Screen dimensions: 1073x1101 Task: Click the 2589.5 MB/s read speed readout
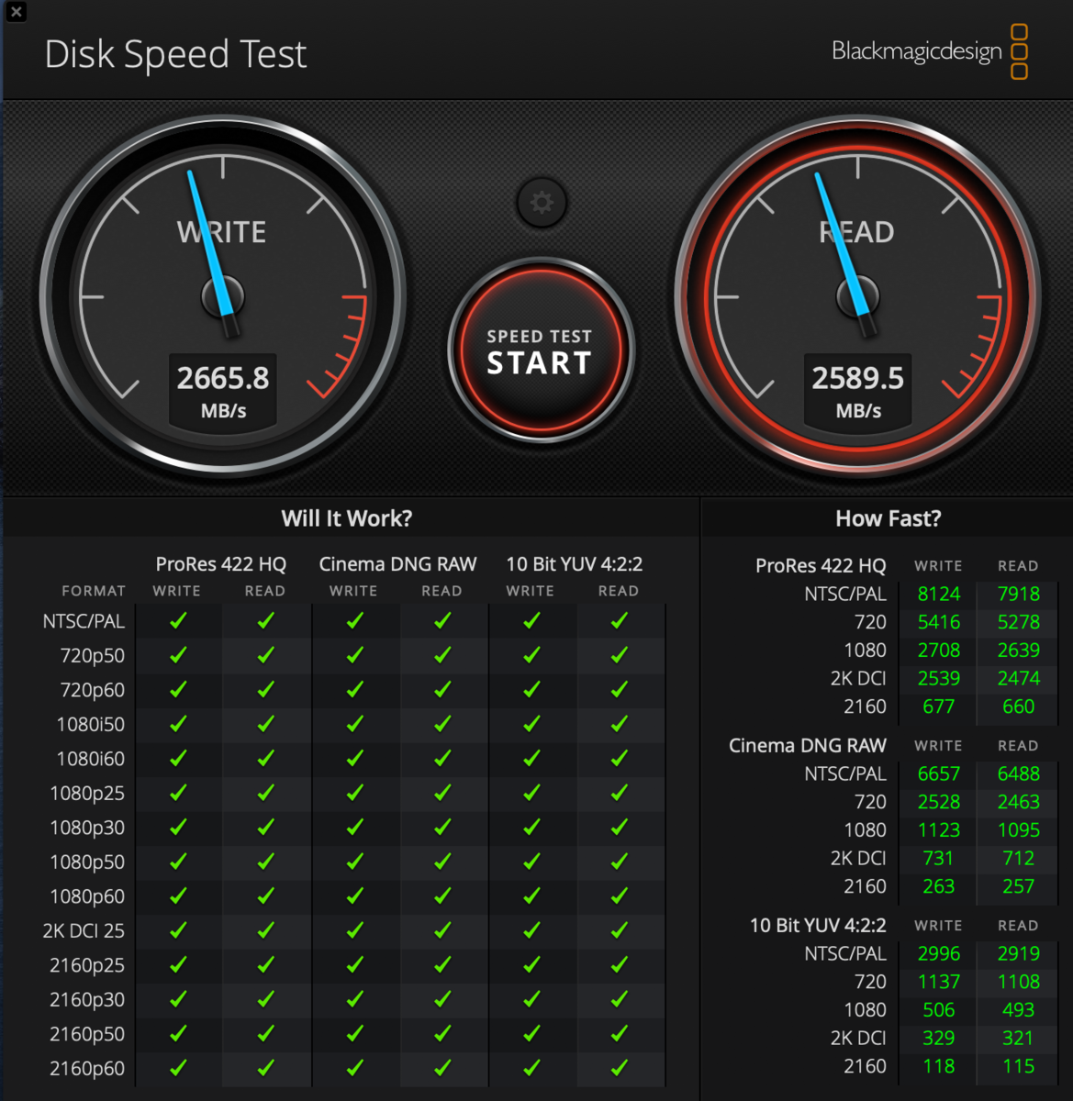857,390
